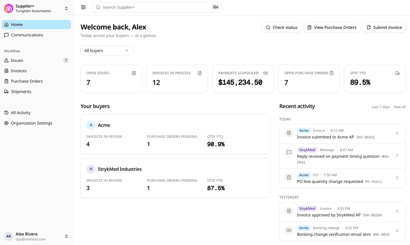Screen dimensions: 410x245
Task: Click the PO-55211 clipboard activity icon
Action: (x=289, y=178)
